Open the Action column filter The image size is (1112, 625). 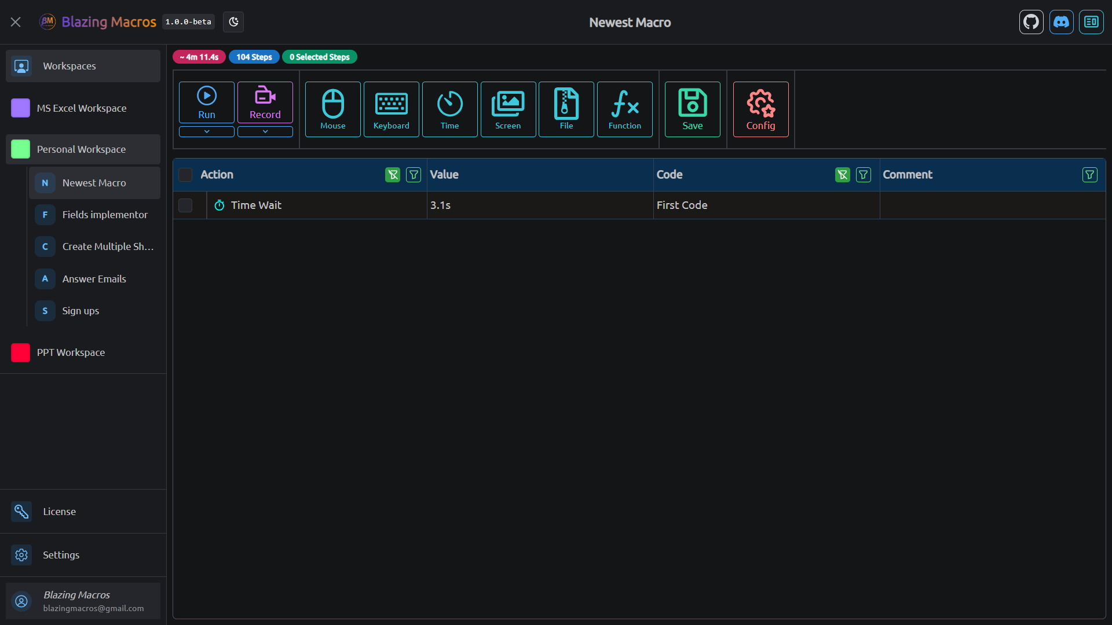click(x=414, y=175)
